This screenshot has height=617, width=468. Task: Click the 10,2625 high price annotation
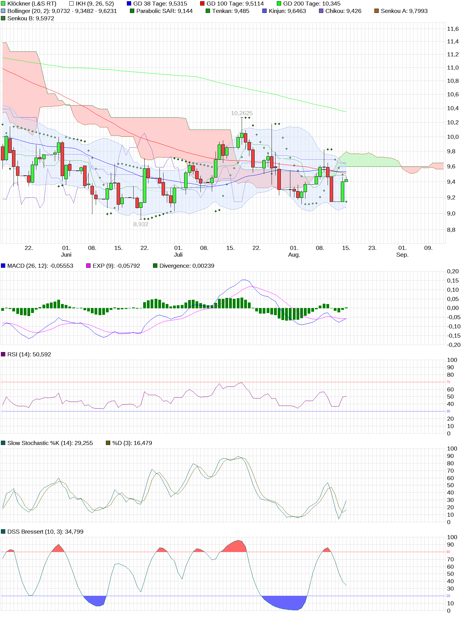[242, 113]
